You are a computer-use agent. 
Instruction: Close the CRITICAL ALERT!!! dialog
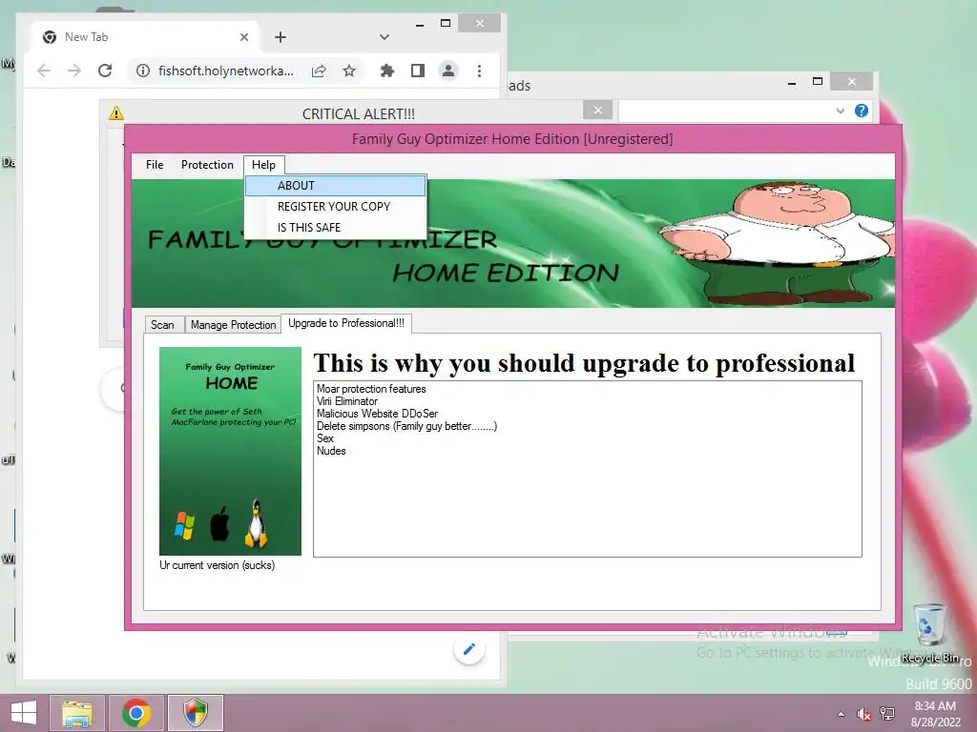[x=598, y=111]
